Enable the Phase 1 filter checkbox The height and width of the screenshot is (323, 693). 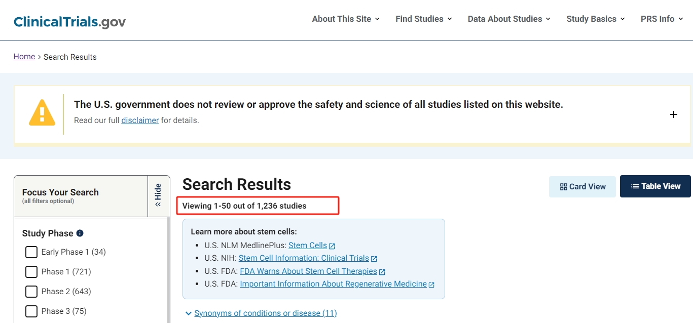pos(31,272)
